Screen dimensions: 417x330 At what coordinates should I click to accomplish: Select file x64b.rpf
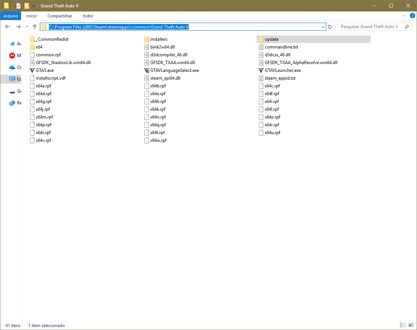click(x=155, y=86)
